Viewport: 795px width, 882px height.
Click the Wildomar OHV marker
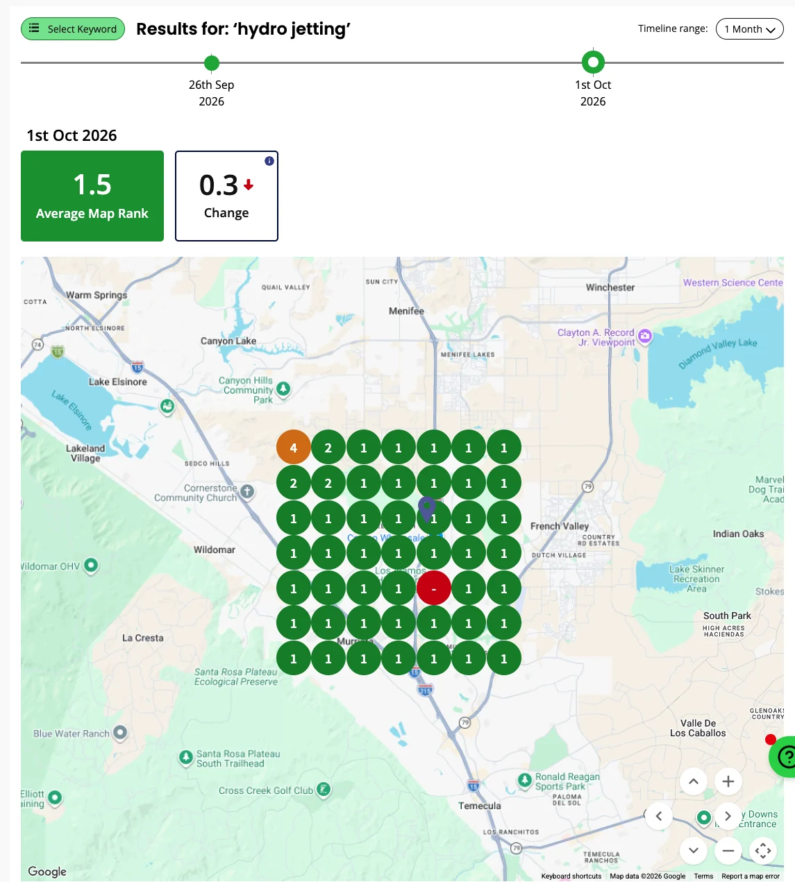[91, 566]
